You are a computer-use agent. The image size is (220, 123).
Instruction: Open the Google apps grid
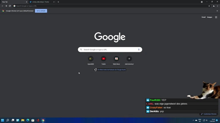(216, 17)
